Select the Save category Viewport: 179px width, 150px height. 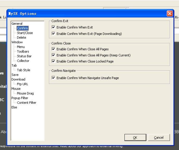[x=15, y=75]
